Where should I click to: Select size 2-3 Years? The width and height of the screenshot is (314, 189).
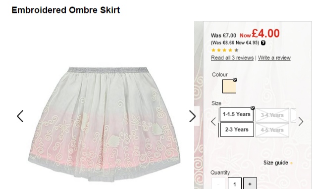237,130
